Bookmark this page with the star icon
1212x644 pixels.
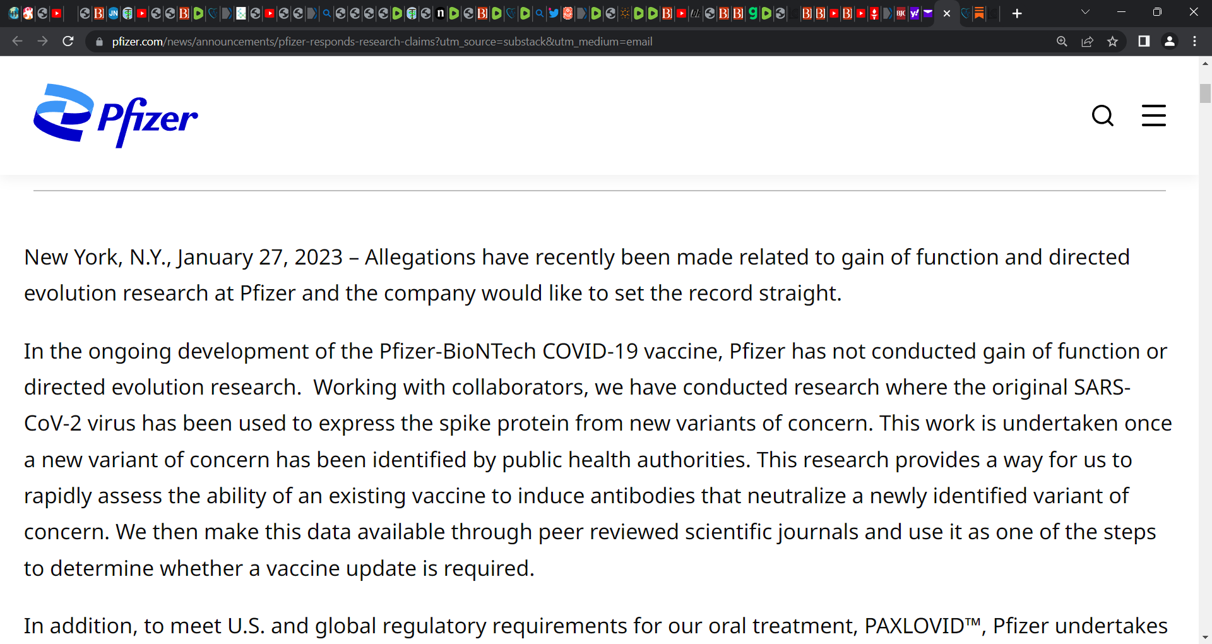pyautogui.click(x=1112, y=42)
